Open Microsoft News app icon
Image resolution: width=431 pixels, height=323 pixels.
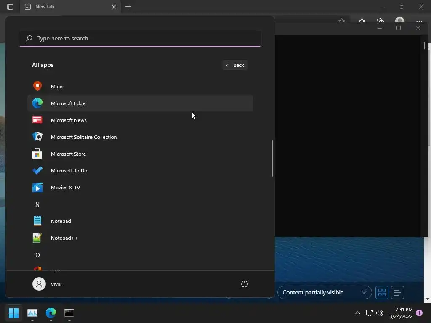[x=37, y=120]
